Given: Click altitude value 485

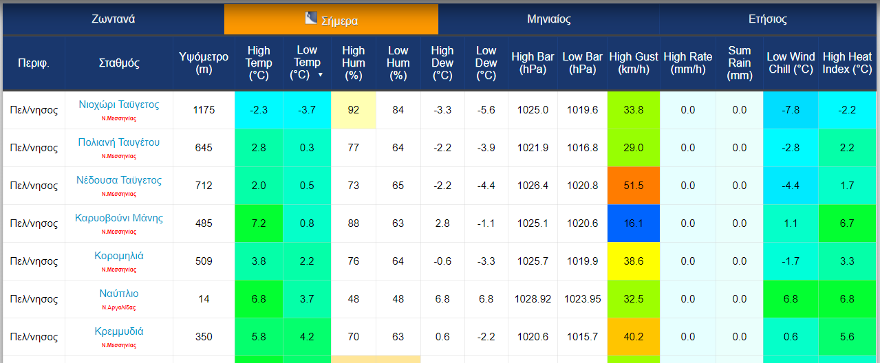Looking at the screenshot, I should 204,223.
